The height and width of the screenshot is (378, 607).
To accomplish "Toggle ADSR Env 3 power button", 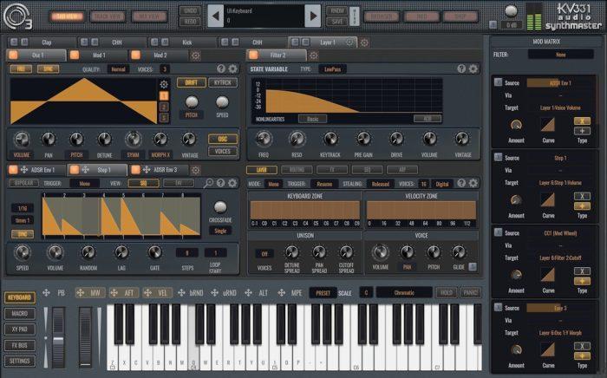I will tap(135, 170).
